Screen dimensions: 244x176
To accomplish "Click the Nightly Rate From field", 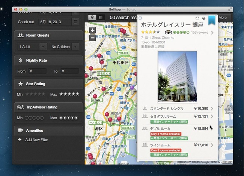I will click(x=37, y=71).
